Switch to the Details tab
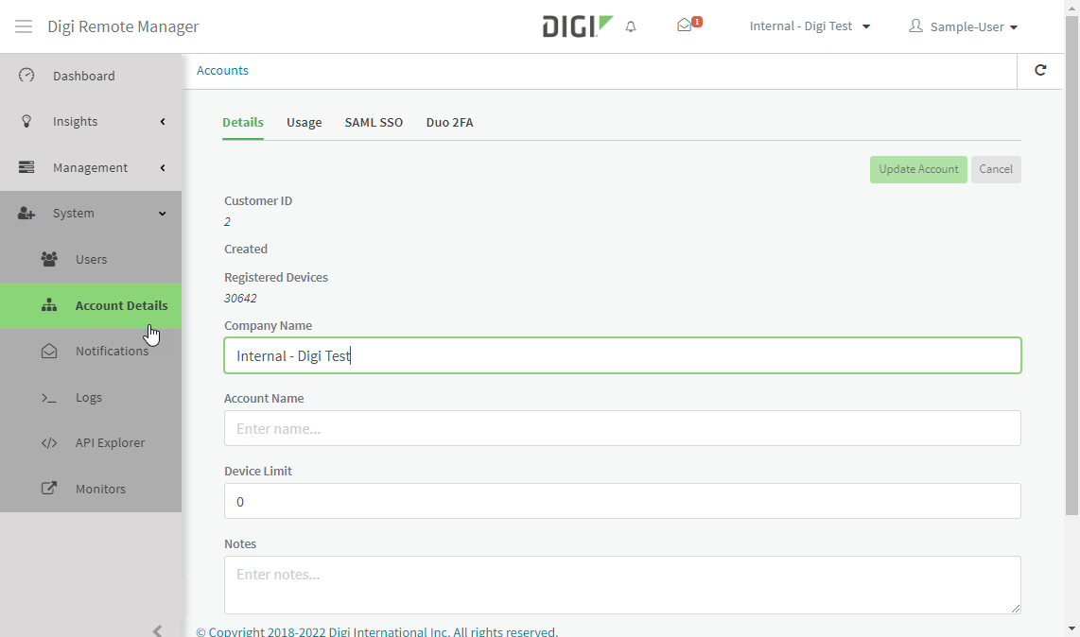 242,122
